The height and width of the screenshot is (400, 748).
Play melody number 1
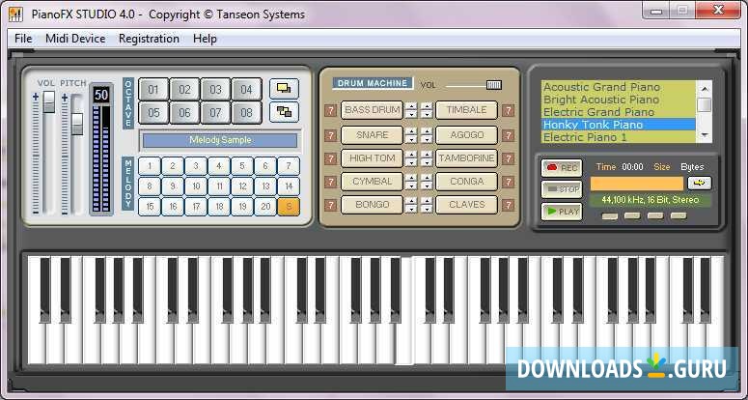pyautogui.click(x=150, y=166)
